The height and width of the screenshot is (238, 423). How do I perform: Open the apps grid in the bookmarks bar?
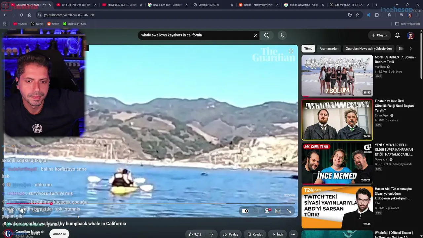click(5, 24)
